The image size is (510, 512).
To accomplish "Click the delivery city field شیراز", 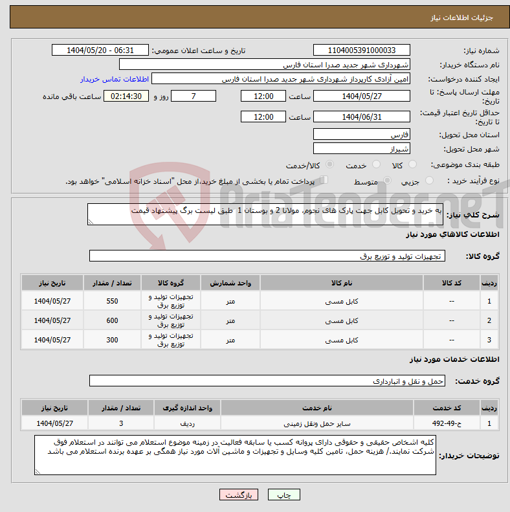I will 361,149.
